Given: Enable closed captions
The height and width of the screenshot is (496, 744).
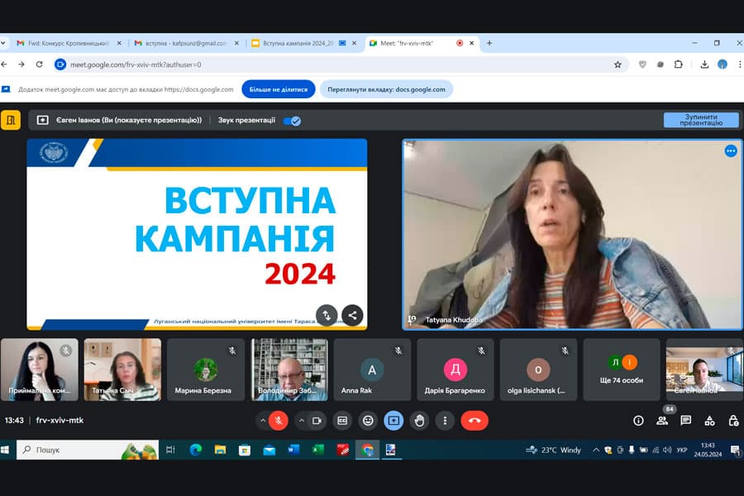Looking at the screenshot, I should pos(343,420).
